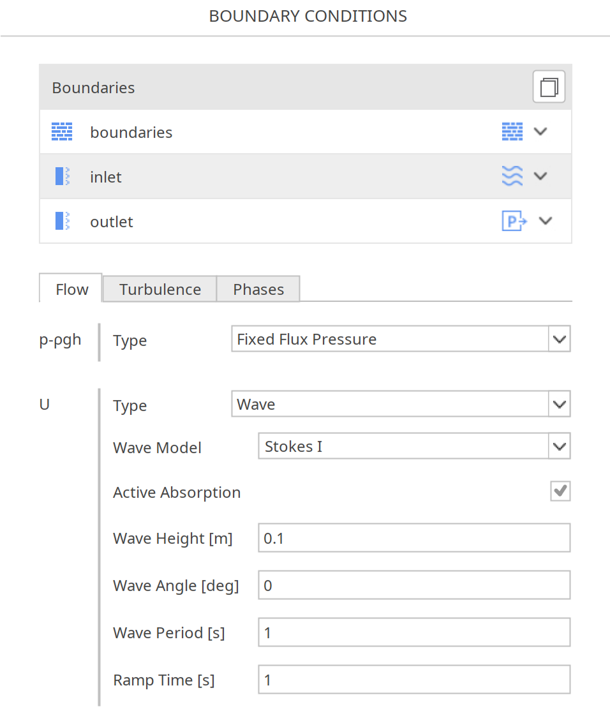Expand the outlet row with its chevron
610x725 pixels.
[x=546, y=220]
